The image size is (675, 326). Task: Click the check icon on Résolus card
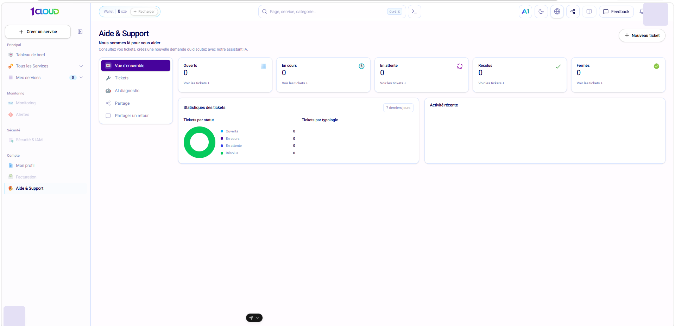click(558, 66)
